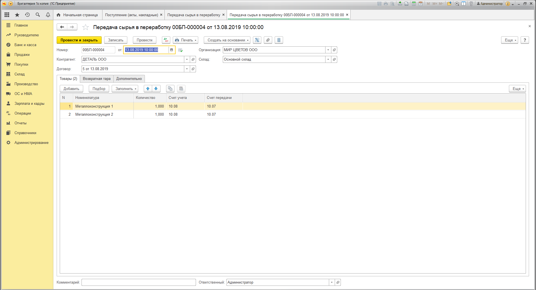Expand the Заполнить dropdown

pos(125,89)
